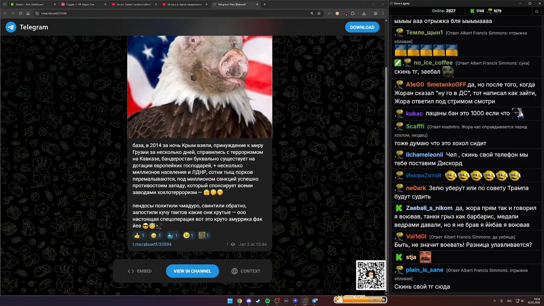Screen dimensions: 544x306
Task: Click username ИнквиZитоR in chat
Action: pos(424,176)
